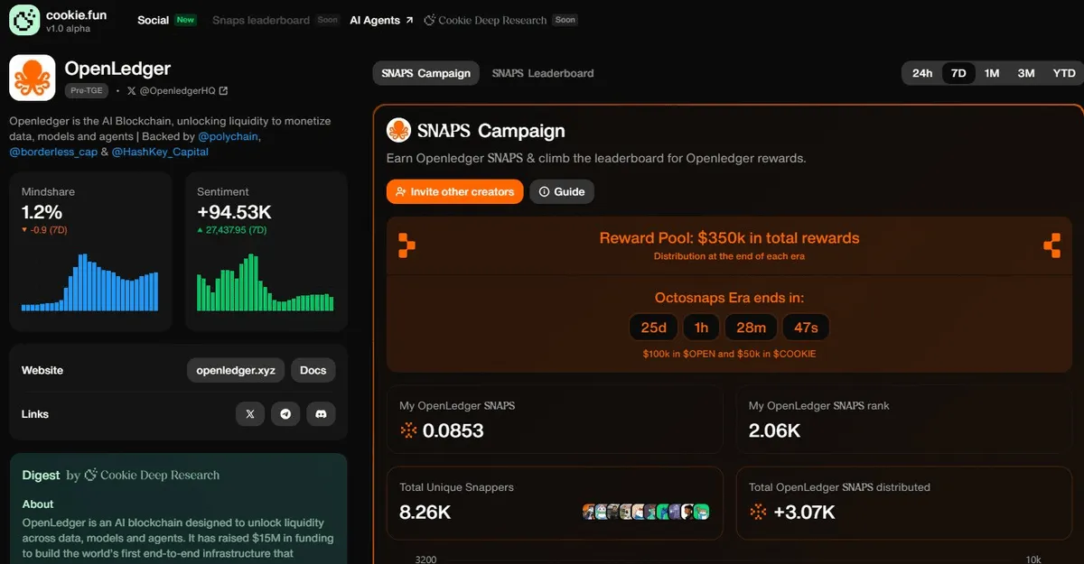1084x564 pixels.
Task: Click the octopus icon beside SNAPS Campaign heading
Action: [x=398, y=131]
